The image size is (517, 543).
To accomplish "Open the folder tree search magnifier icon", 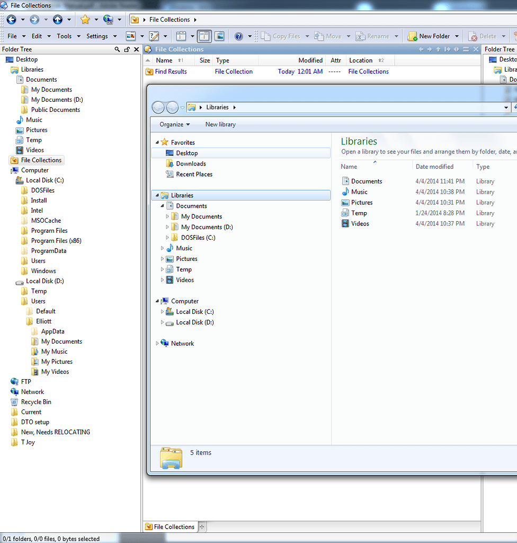I will (x=117, y=48).
